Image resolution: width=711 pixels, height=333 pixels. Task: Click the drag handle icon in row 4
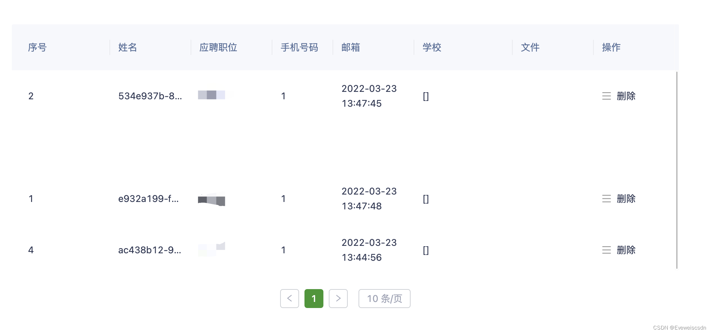606,250
